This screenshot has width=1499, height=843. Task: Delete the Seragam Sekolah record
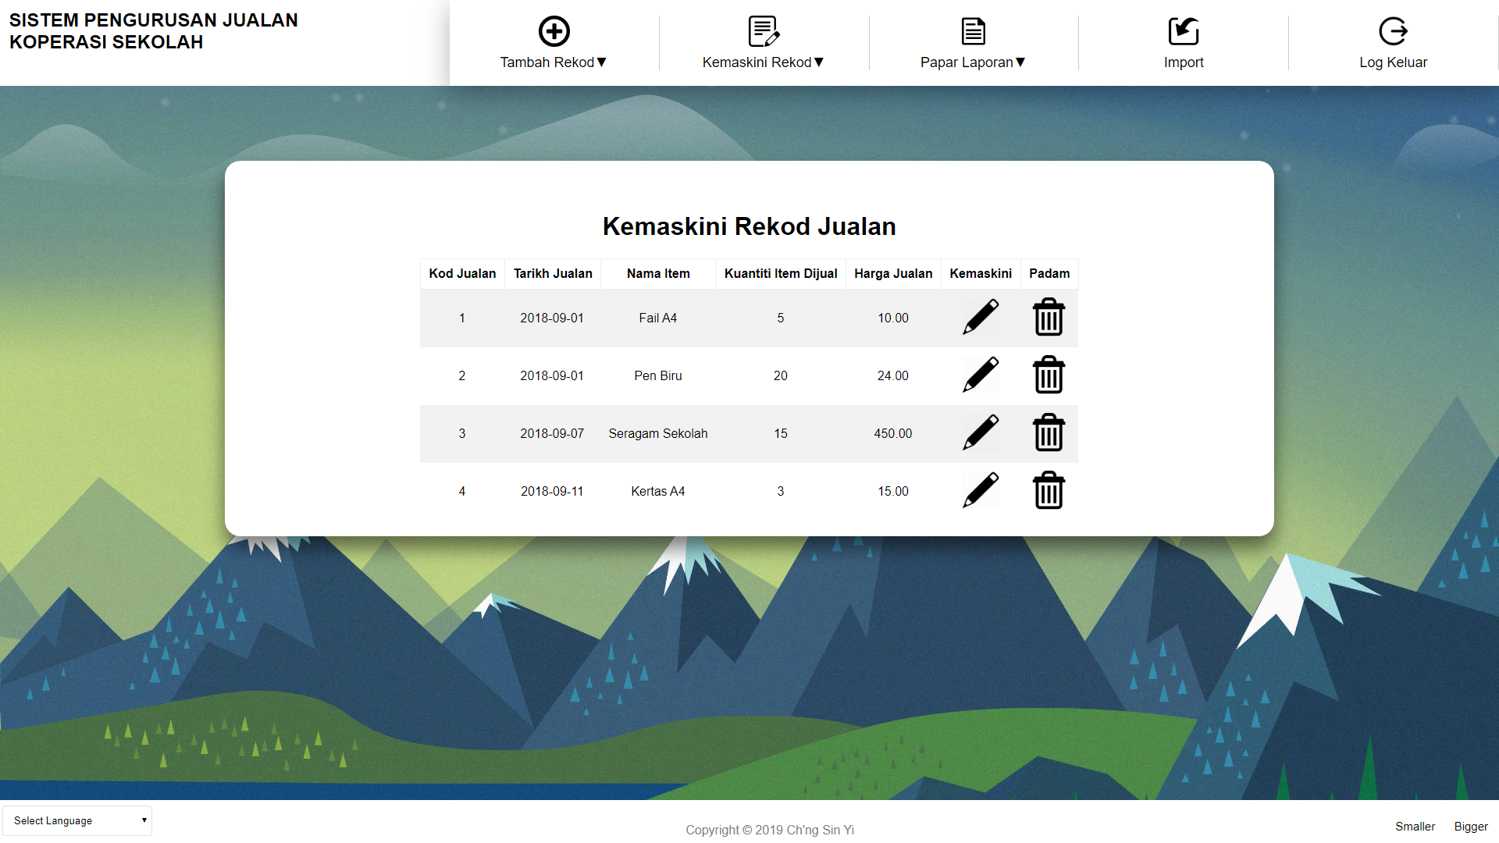1049,433
